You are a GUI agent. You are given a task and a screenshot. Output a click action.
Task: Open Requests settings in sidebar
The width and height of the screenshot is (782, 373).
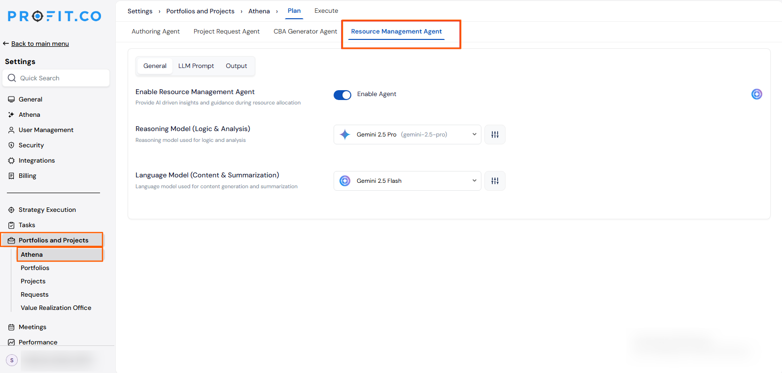click(34, 295)
